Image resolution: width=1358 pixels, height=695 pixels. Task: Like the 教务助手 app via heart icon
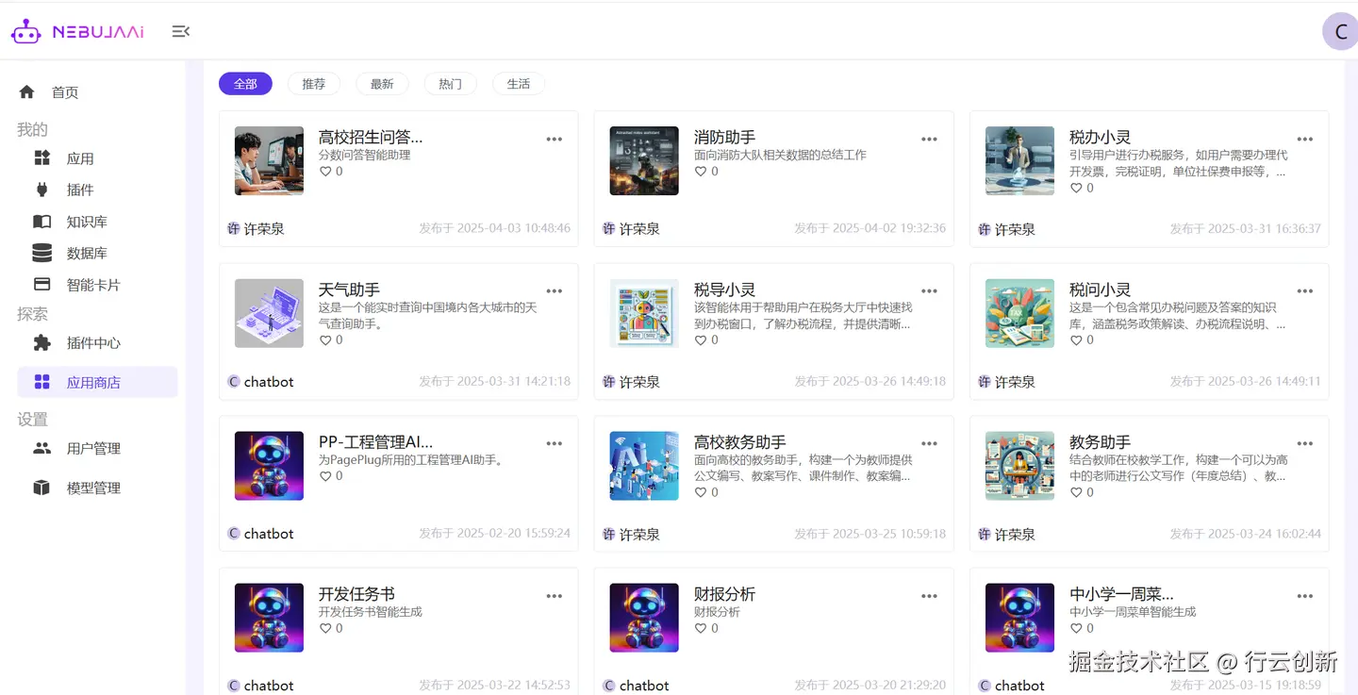[1076, 492]
